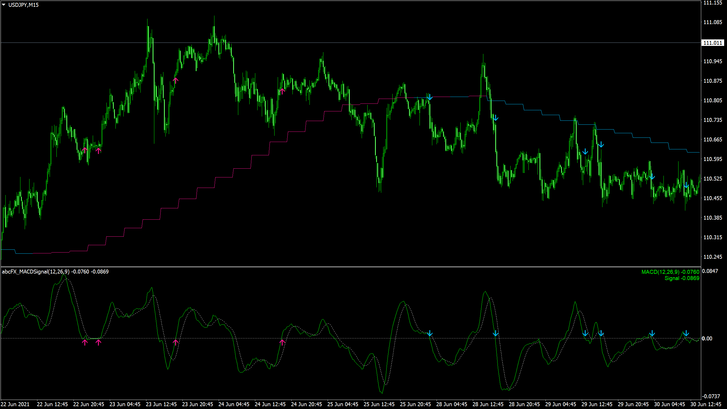Click blue arrow in MACD window near 25 Jun 20:45
This screenshot has width=727, height=409.
430,333
